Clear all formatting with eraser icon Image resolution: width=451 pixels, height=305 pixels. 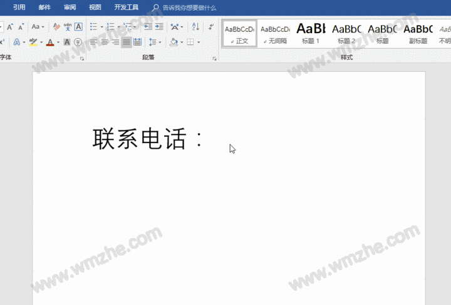[x=56, y=27]
